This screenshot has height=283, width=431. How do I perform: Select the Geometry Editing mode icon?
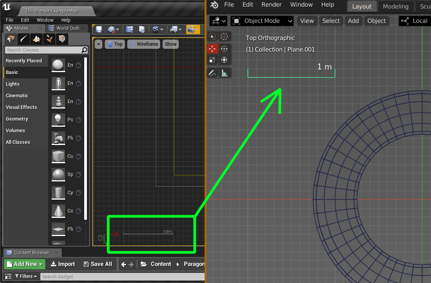pos(62,39)
